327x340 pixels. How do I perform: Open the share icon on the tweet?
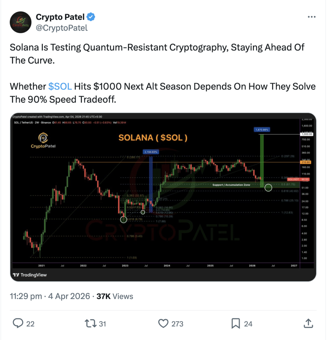click(308, 323)
